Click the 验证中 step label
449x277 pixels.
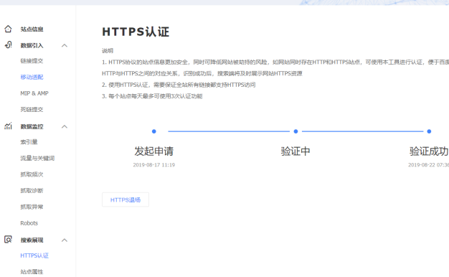pyautogui.click(x=296, y=151)
